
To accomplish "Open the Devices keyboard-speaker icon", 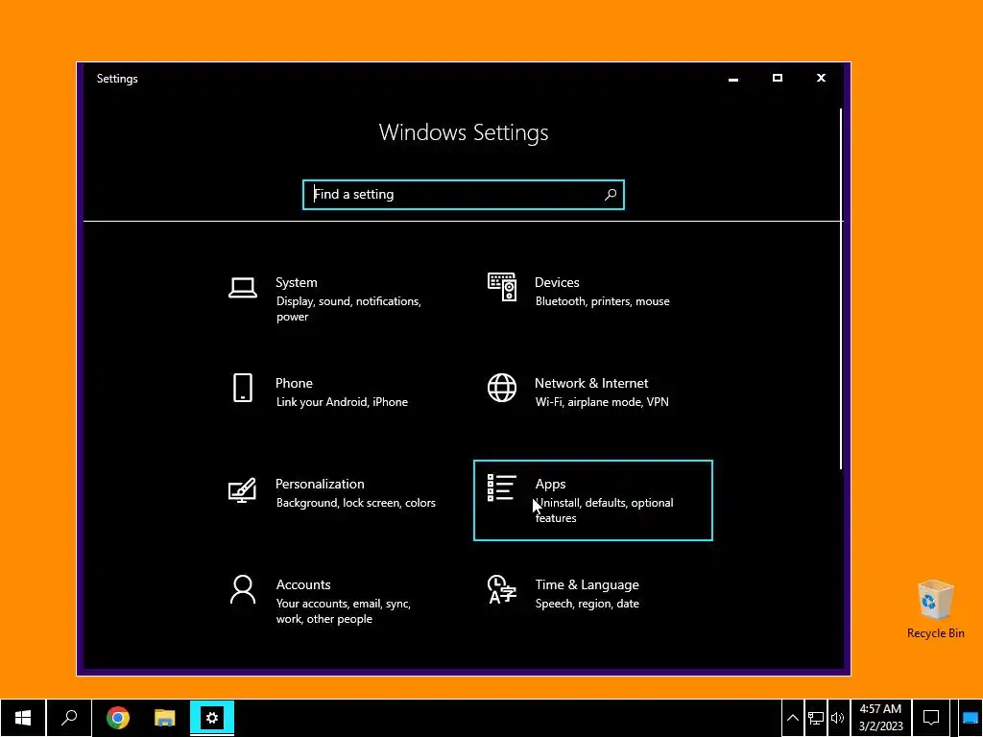I will tap(502, 287).
